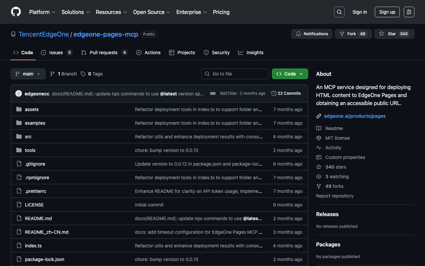This screenshot has height=266, width=425.
Task: Click the link icon beside edgeone.ai URL
Action: pyautogui.click(x=319, y=116)
